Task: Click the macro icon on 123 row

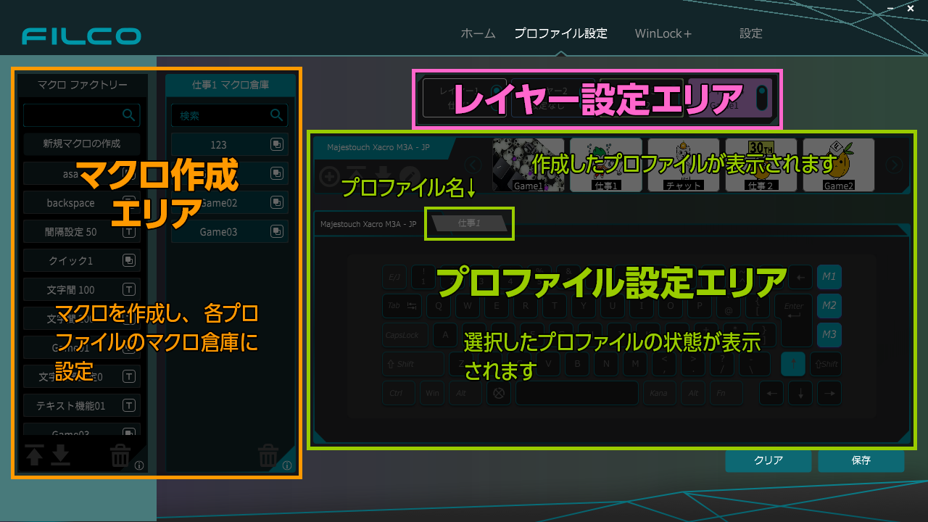Action: click(x=276, y=144)
